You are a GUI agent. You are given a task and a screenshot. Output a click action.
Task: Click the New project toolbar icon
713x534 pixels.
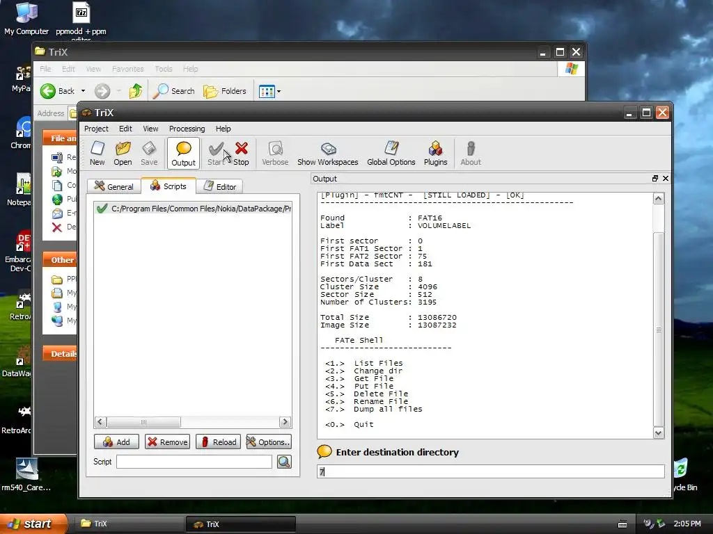coord(97,154)
